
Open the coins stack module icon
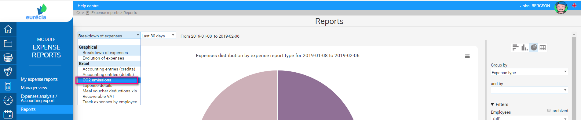[x=8, y=57]
